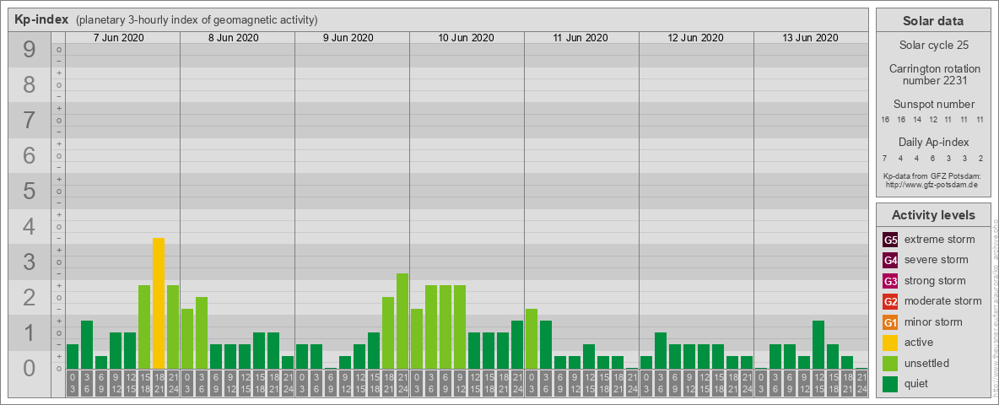
Task: Select the 7 Jun 2020 date header
Action: [x=118, y=38]
